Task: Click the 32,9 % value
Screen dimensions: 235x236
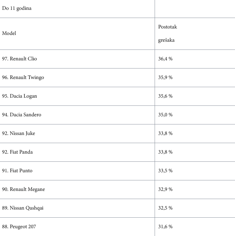Action: click(165, 189)
